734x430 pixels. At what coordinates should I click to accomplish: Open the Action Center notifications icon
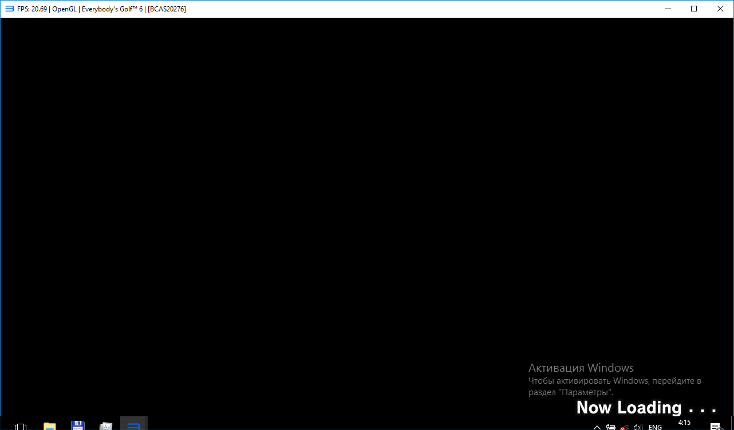(715, 427)
